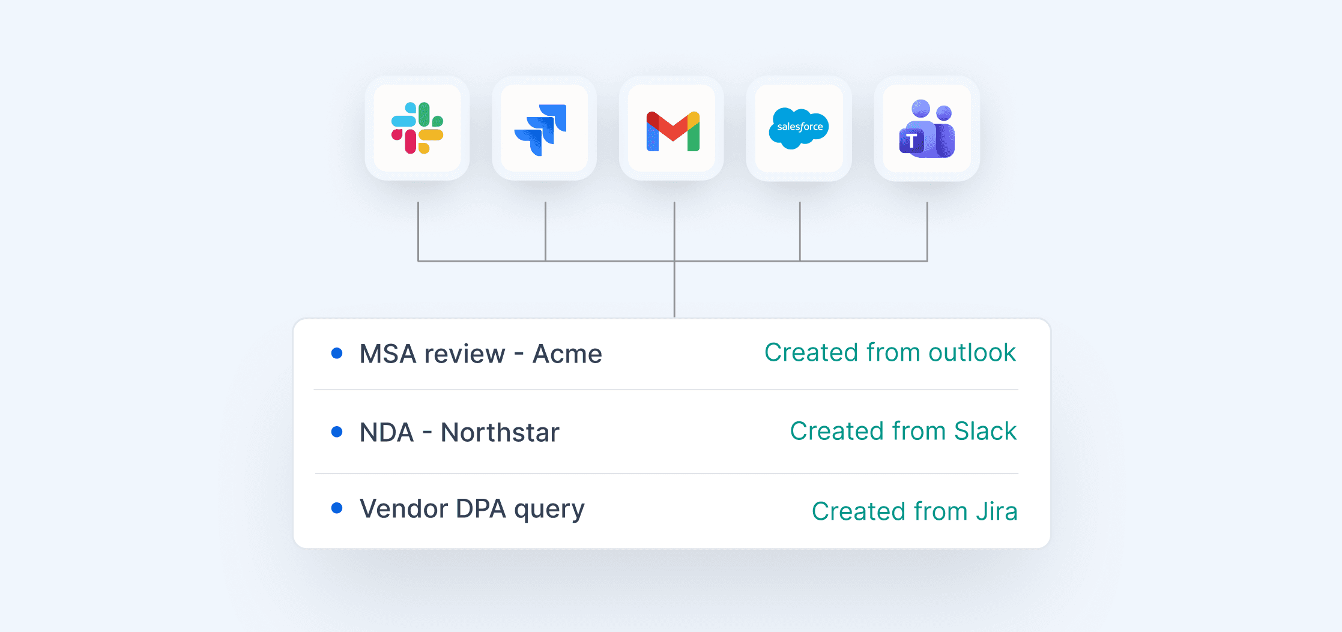Click the "Created from Jira" label
Screen dimensions: 1342x632
pos(914,511)
